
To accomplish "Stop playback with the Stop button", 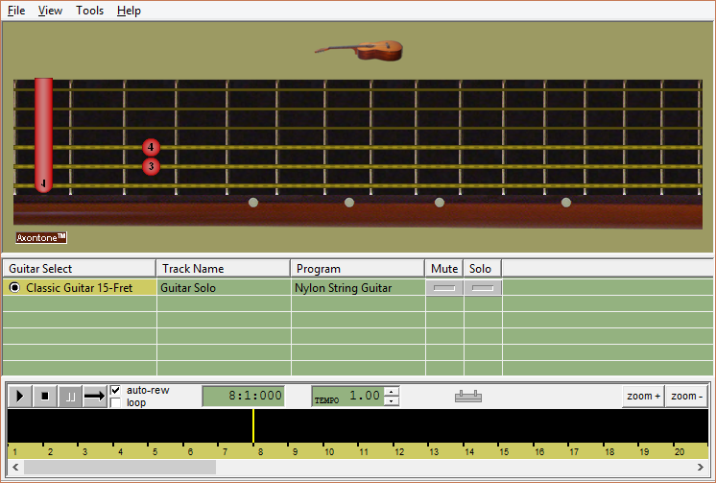I will coord(45,396).
